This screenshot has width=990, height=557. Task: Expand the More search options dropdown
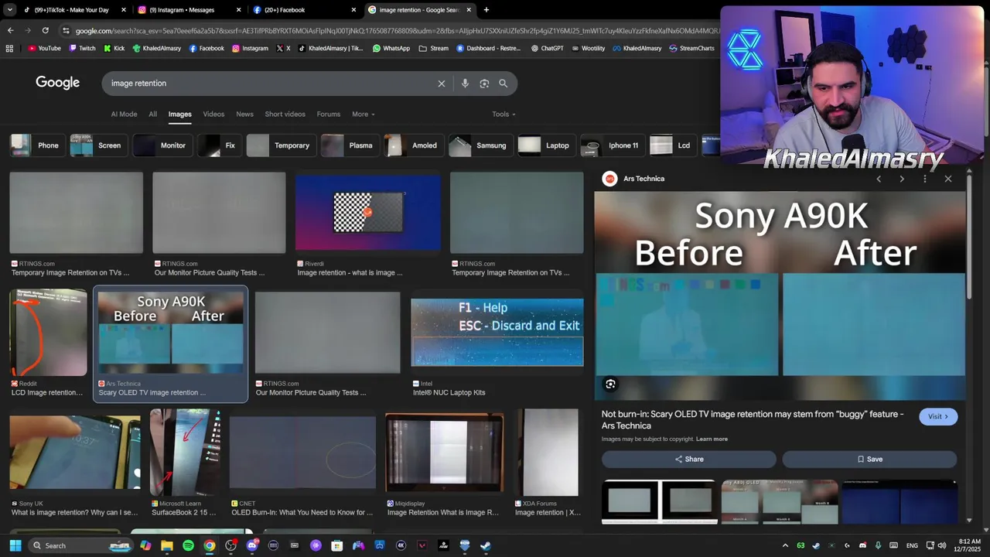point(363,114)
